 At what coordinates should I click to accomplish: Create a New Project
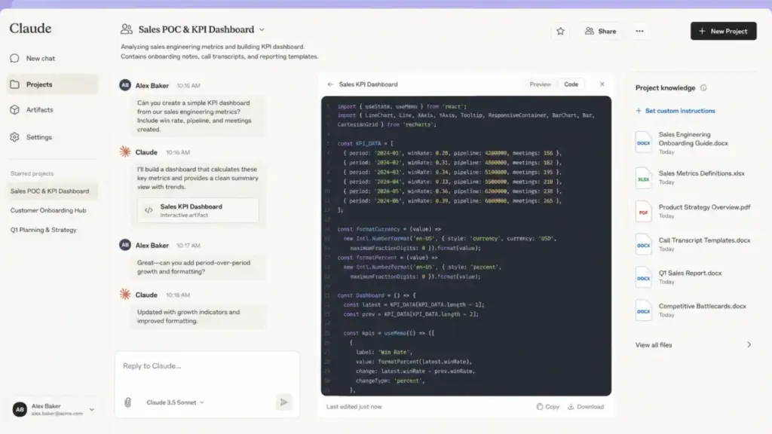tap(723, 31)
